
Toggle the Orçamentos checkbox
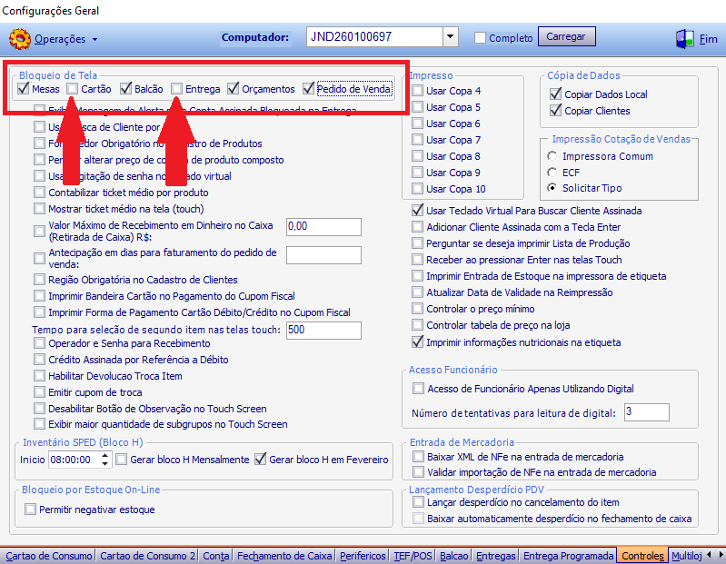pyautogui.click(x=233, y=88)
